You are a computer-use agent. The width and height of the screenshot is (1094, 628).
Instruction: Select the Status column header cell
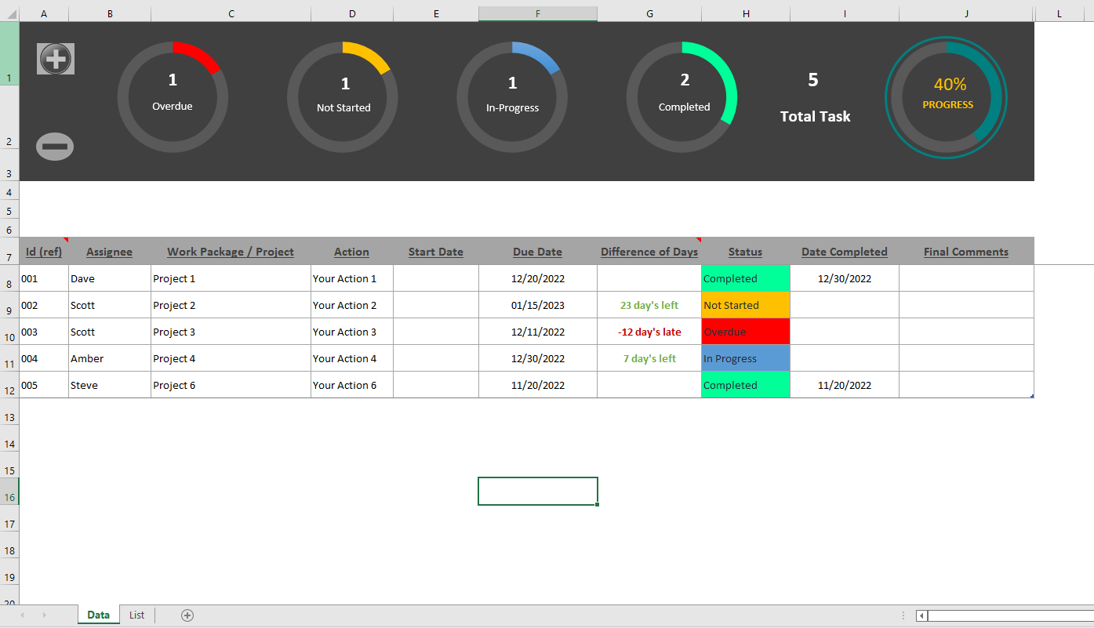click(x=745, y=251)
